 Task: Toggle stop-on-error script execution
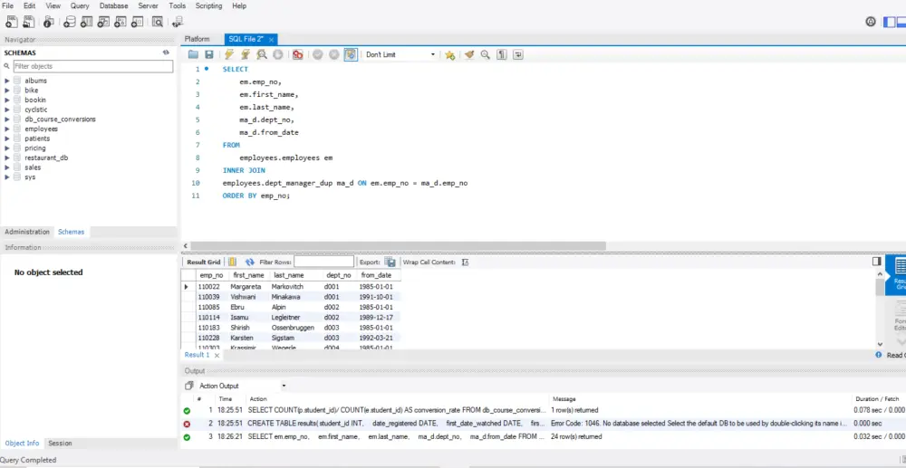click(298, 55)
